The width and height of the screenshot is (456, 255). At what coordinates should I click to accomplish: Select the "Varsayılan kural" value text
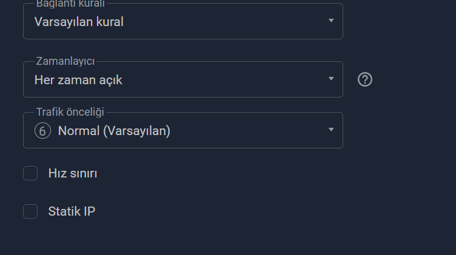79,22
